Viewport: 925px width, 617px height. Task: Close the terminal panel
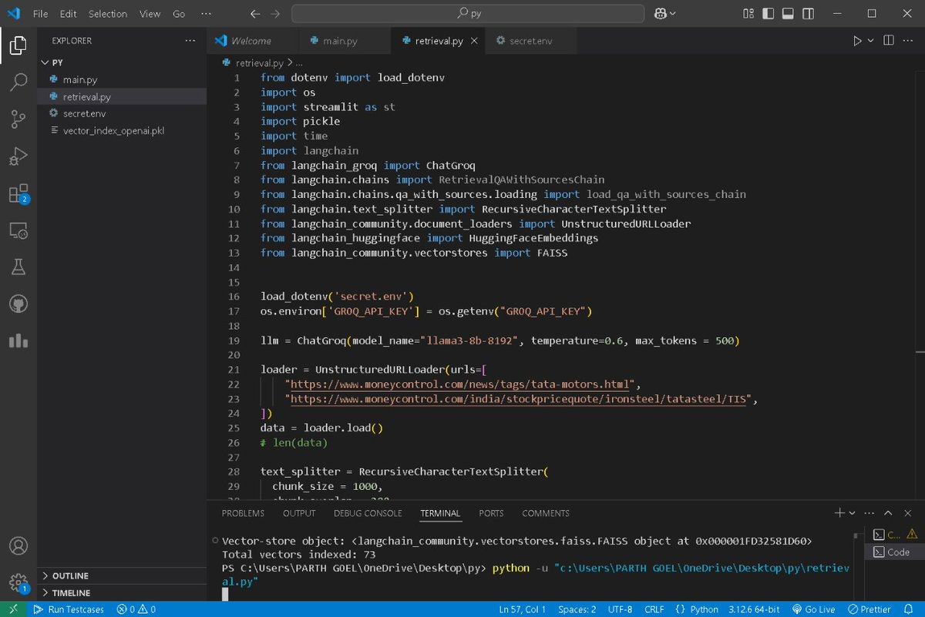coord(907,513)
